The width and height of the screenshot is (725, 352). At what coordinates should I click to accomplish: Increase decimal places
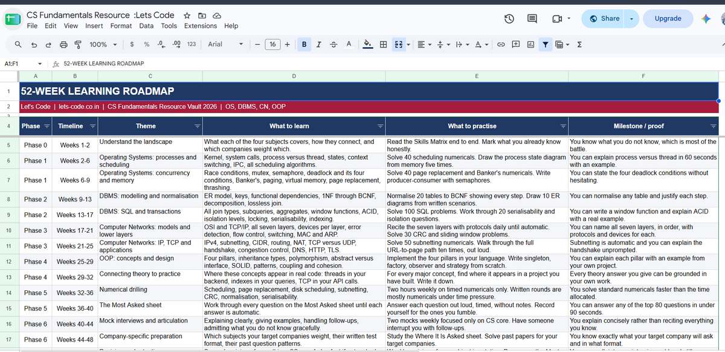click(176, 44)
